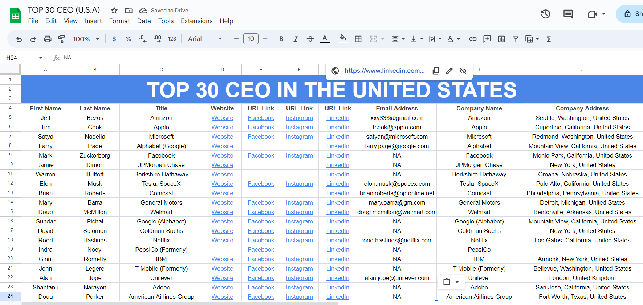Toggle Italic formatting
Image resolution: width=643 pixels, height=305 pixels.
296,39
